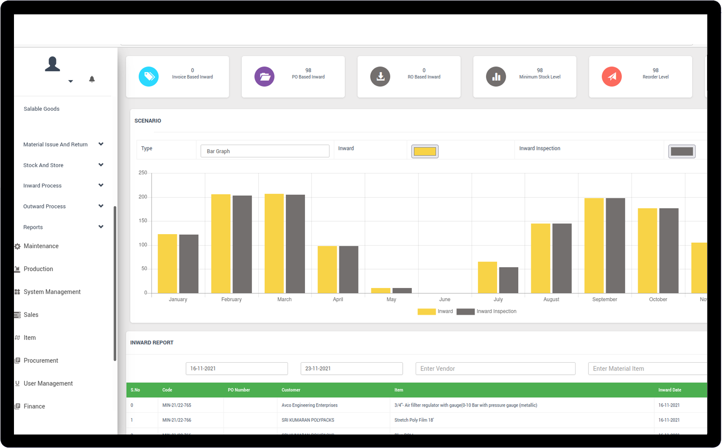Focus the Enter Vendor field
The width and height of the screenshot is (722, 448).
coord(496,369)
